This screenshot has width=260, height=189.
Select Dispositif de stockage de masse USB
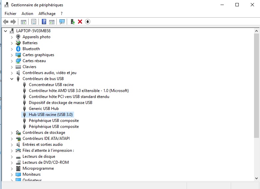pos(60,103)
